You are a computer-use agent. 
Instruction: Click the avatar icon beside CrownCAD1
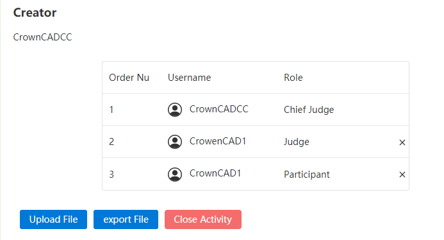tap(175, 174)
